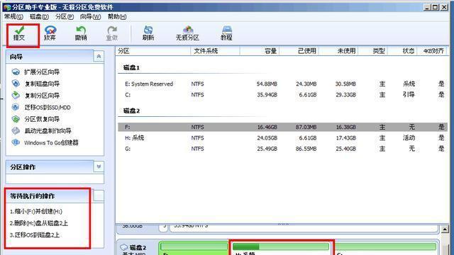Expand the 分区操作 panel chevron
This screenshot has width=454, height=255.
pyautogui.click(x=99, y=166)
